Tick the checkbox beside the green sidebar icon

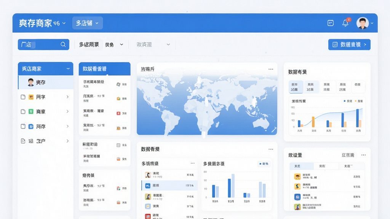23,111
